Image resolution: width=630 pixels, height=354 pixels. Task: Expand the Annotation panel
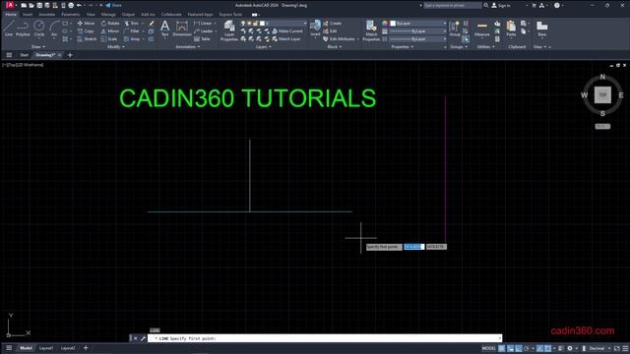[188, 47]
